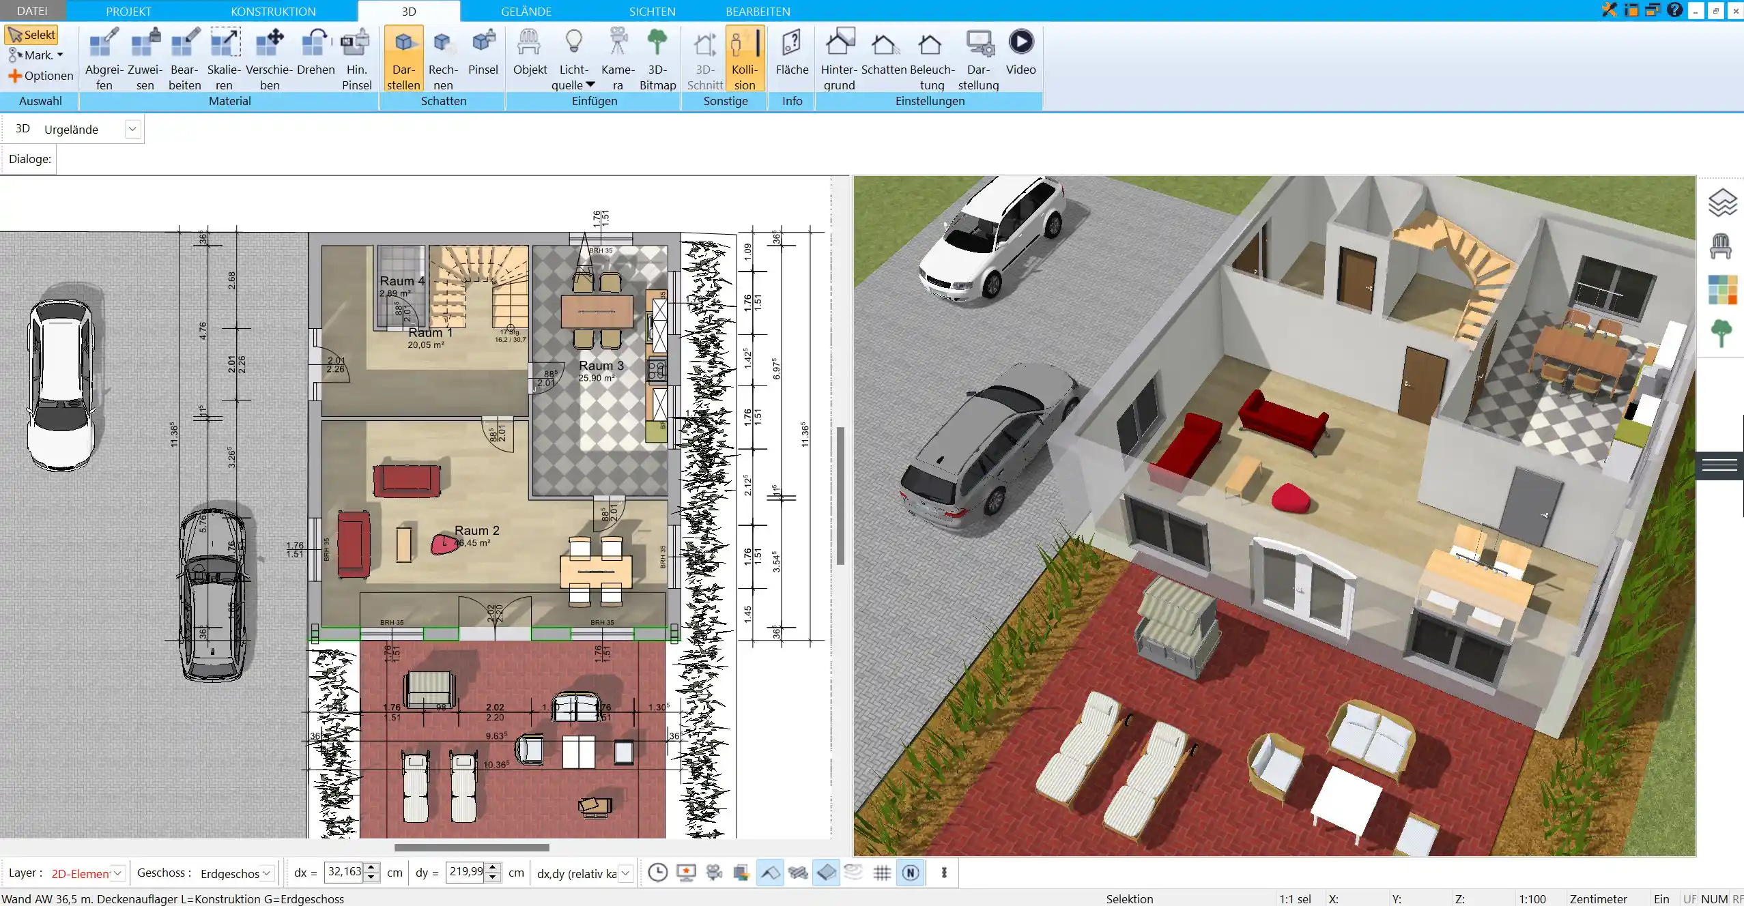The image size is (1744, 906).
Task: Toggle Kollision mode
Action: point(745,59)
